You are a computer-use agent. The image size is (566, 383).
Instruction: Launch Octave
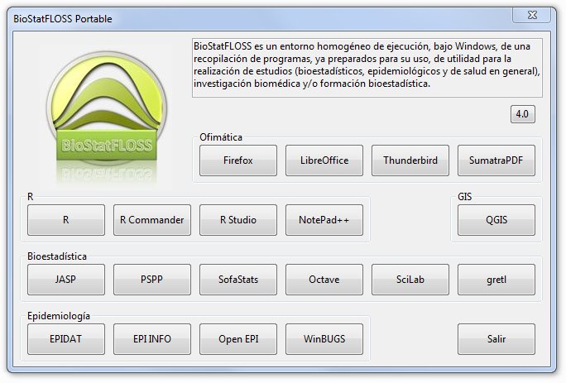pos(324,280)
